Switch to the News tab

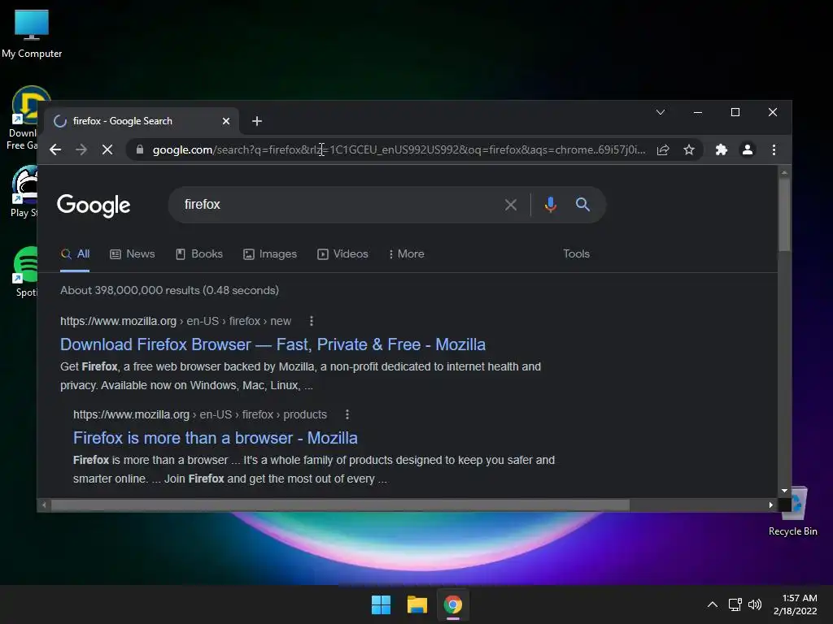coord(133,253)
